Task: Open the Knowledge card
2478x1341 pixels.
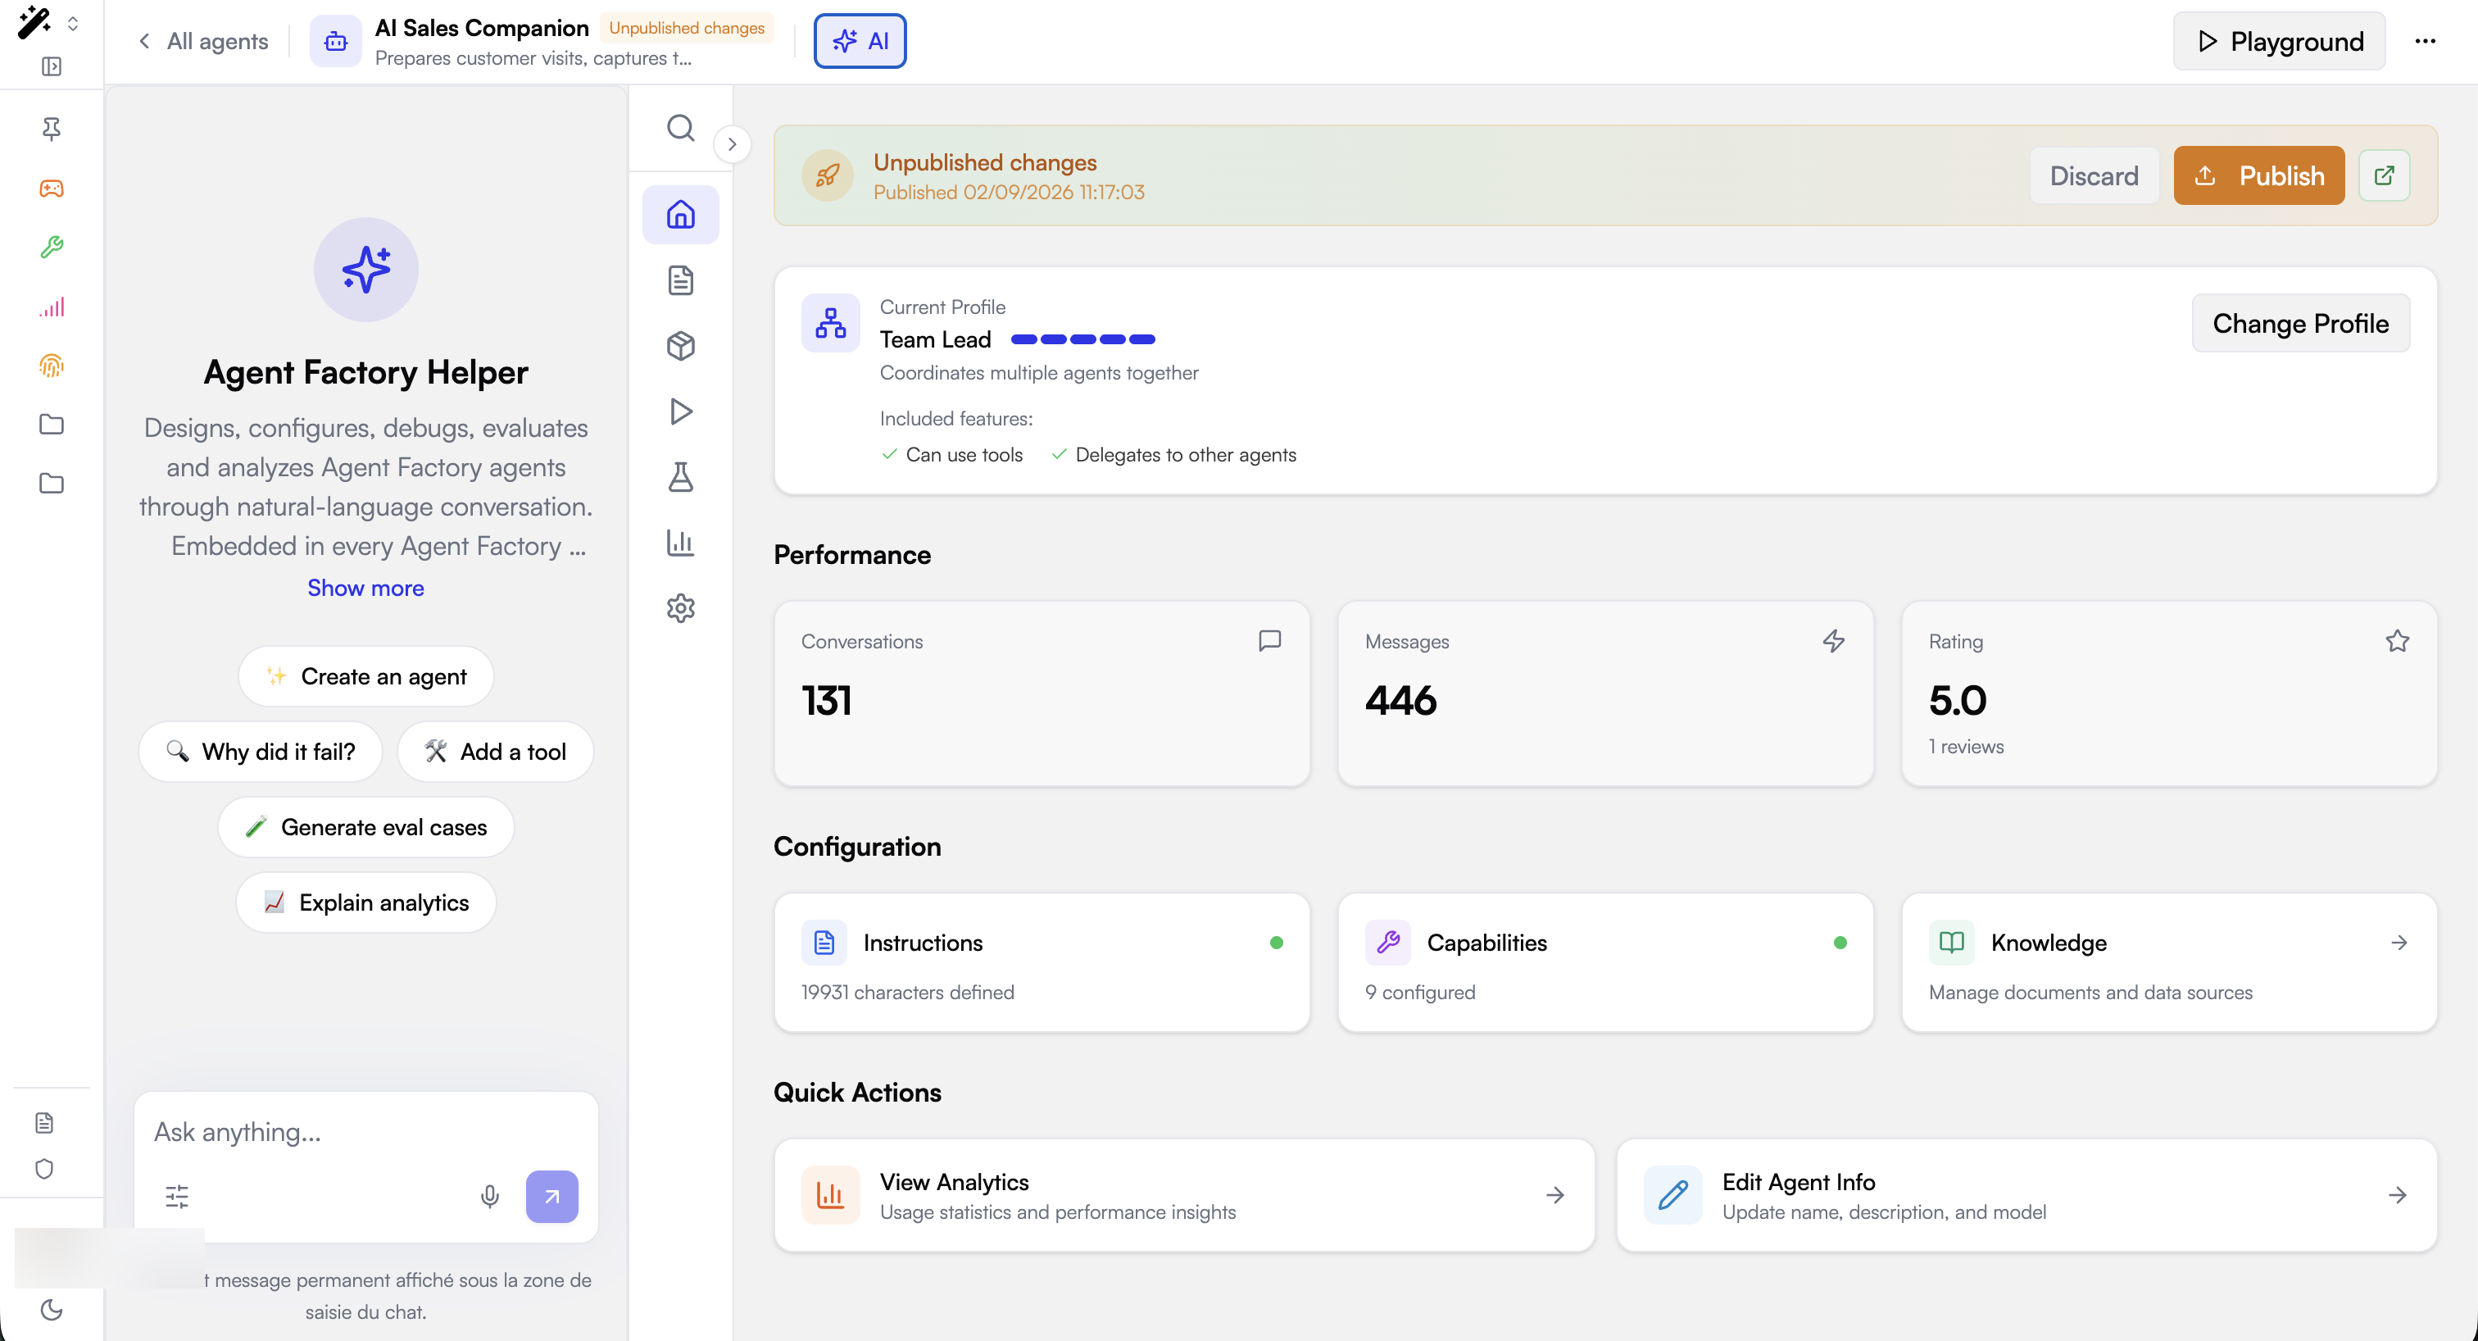Action: (2169, 963)
